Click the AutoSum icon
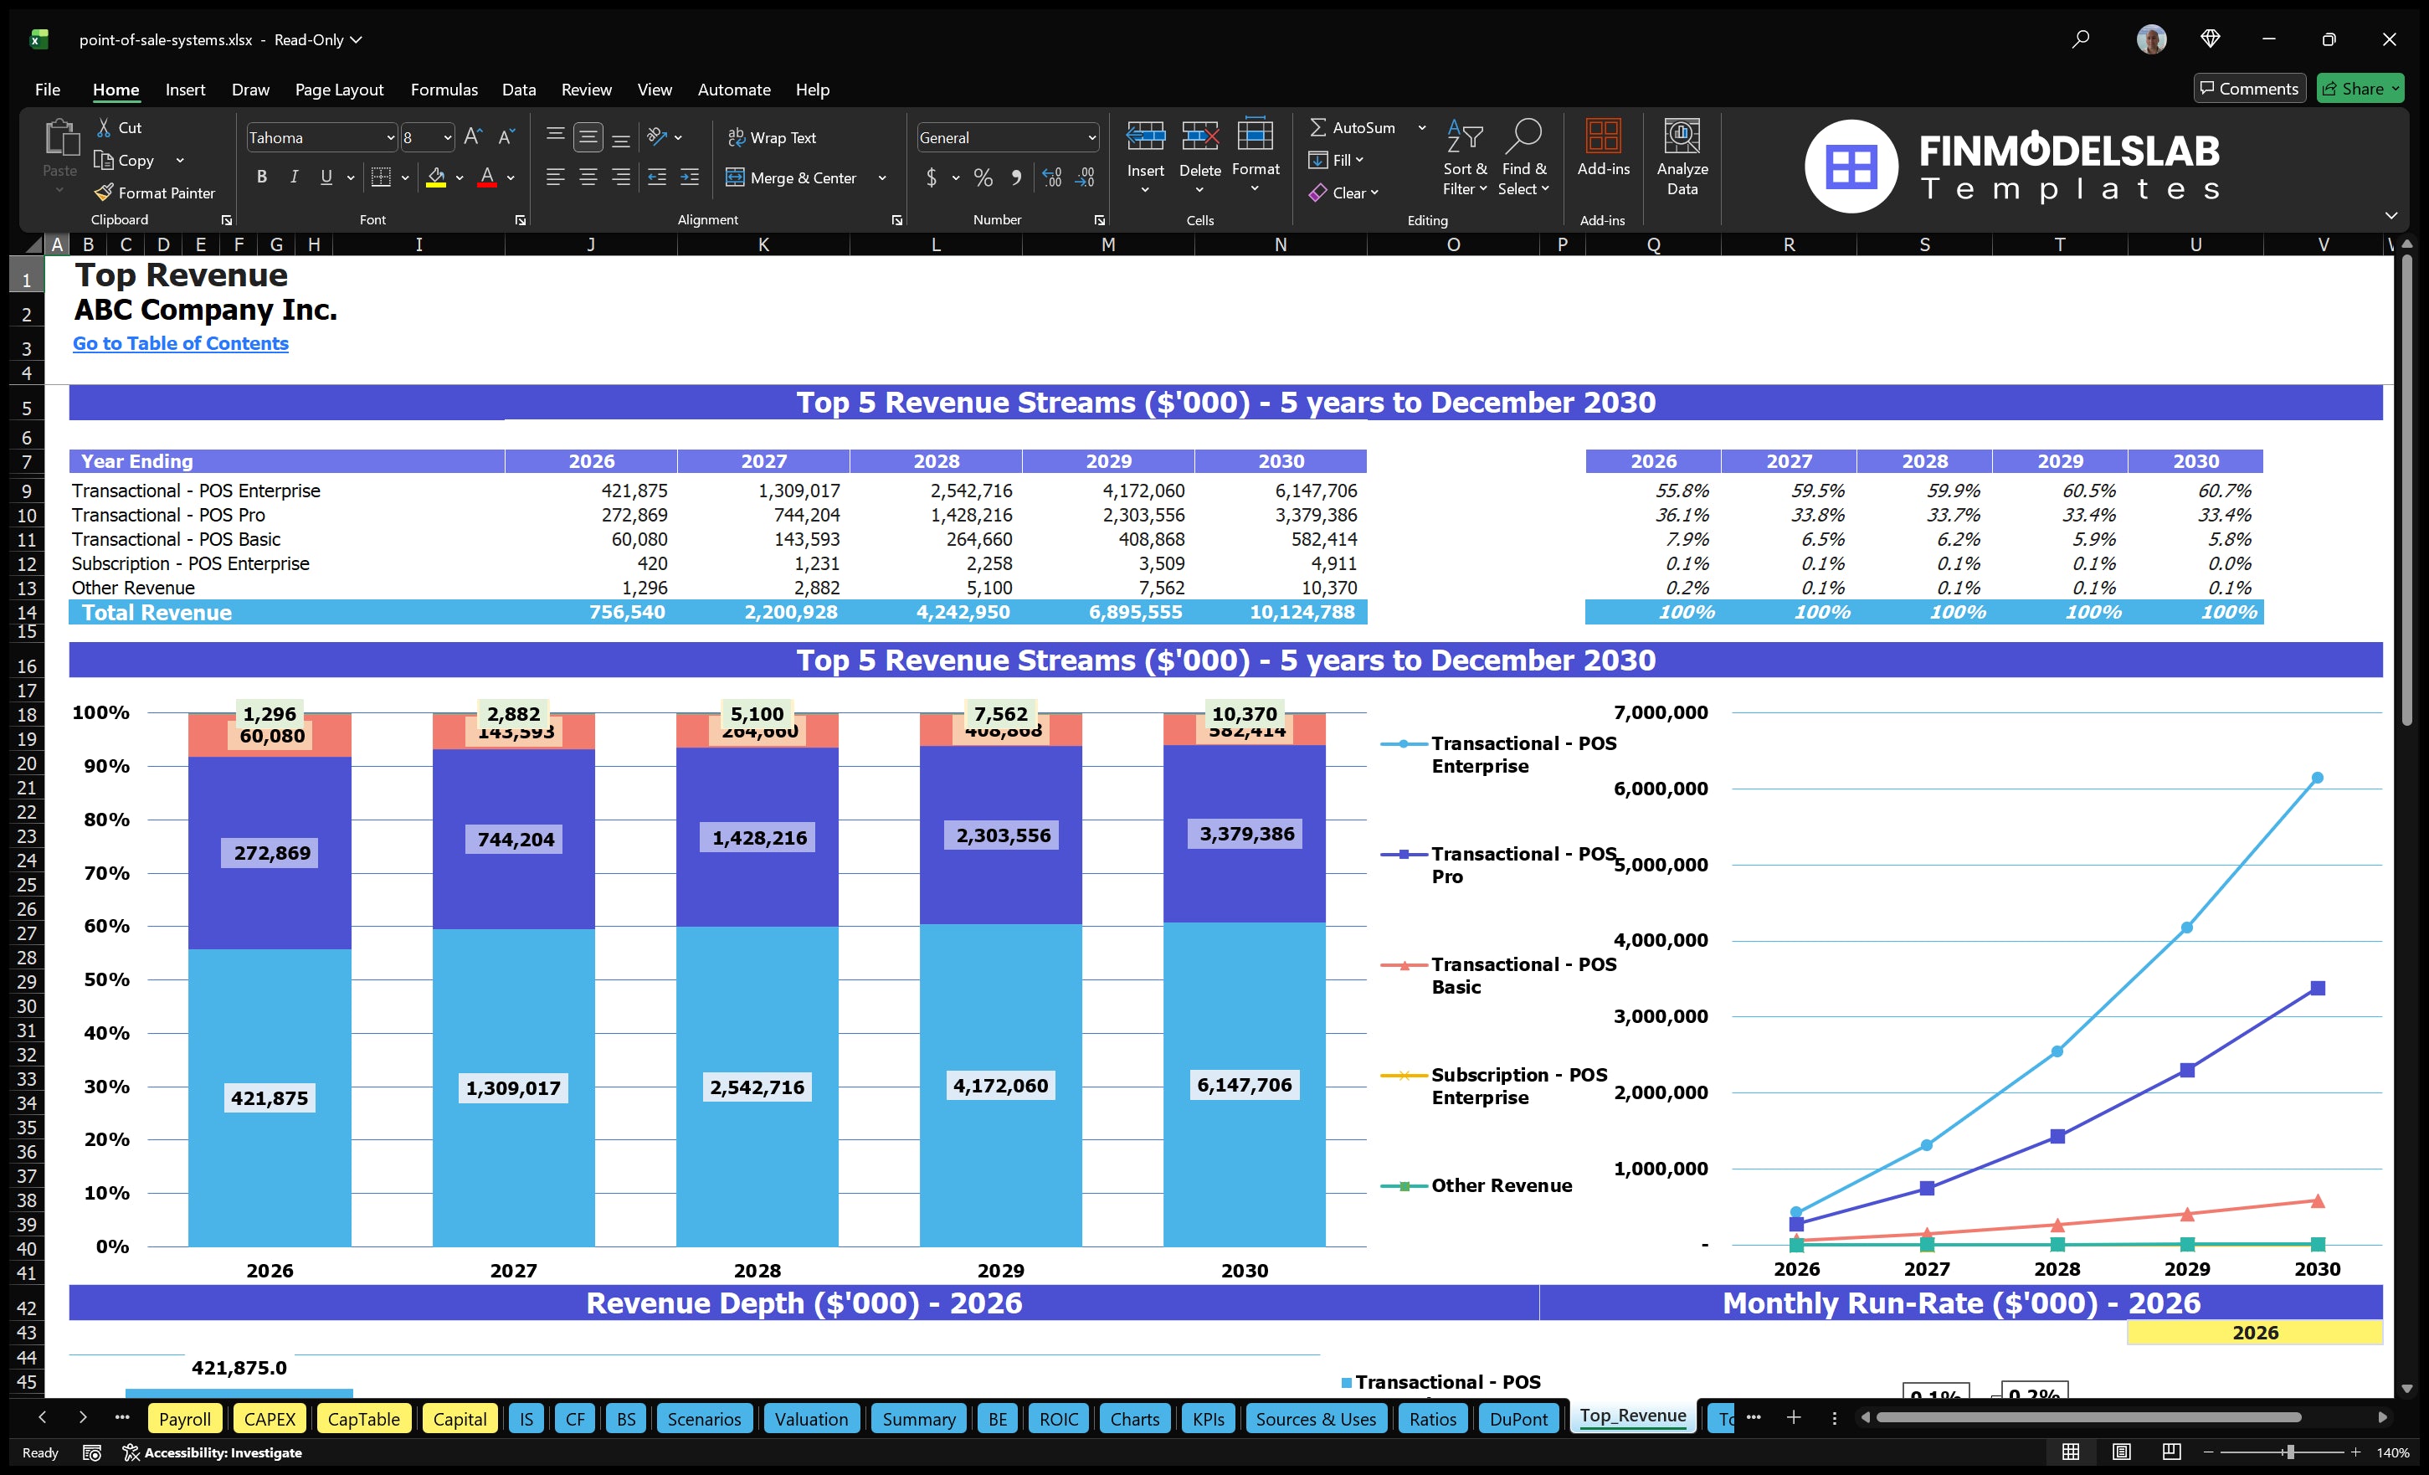The height and width of the screenshot is (1475, 2429). pos(1321,127)
